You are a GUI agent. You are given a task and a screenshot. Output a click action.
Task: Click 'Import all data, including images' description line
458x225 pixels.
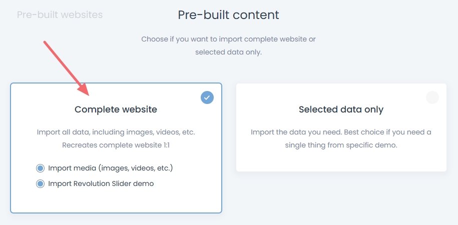(116, 132)
